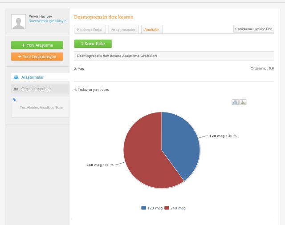Click the print chart icon
This screenshot has height=225, width=285.
[235, 102]
